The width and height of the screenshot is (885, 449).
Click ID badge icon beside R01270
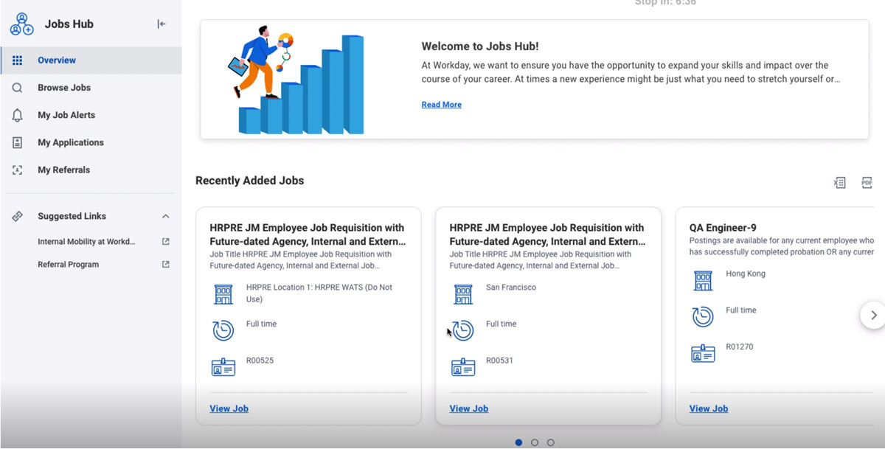(x=703, y=352)
